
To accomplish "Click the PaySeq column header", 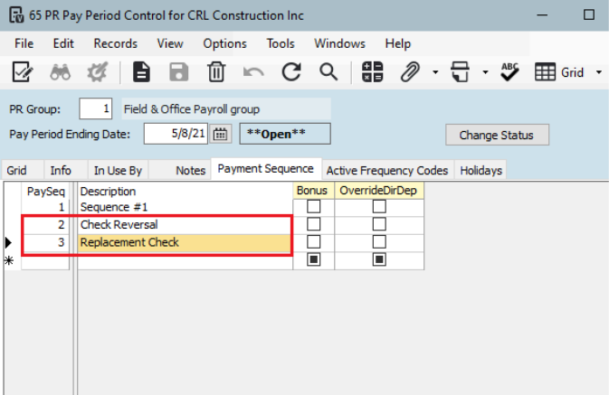I will click(45, 192).
